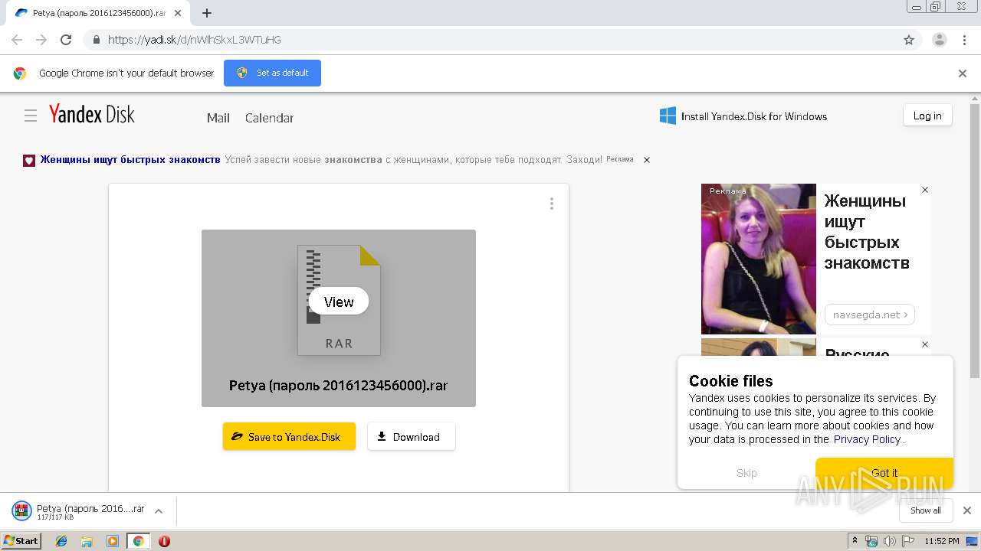The width and height of the screenshot is (981, 551).
Task: Show hidden system tray icons
Action: (855, 541)
